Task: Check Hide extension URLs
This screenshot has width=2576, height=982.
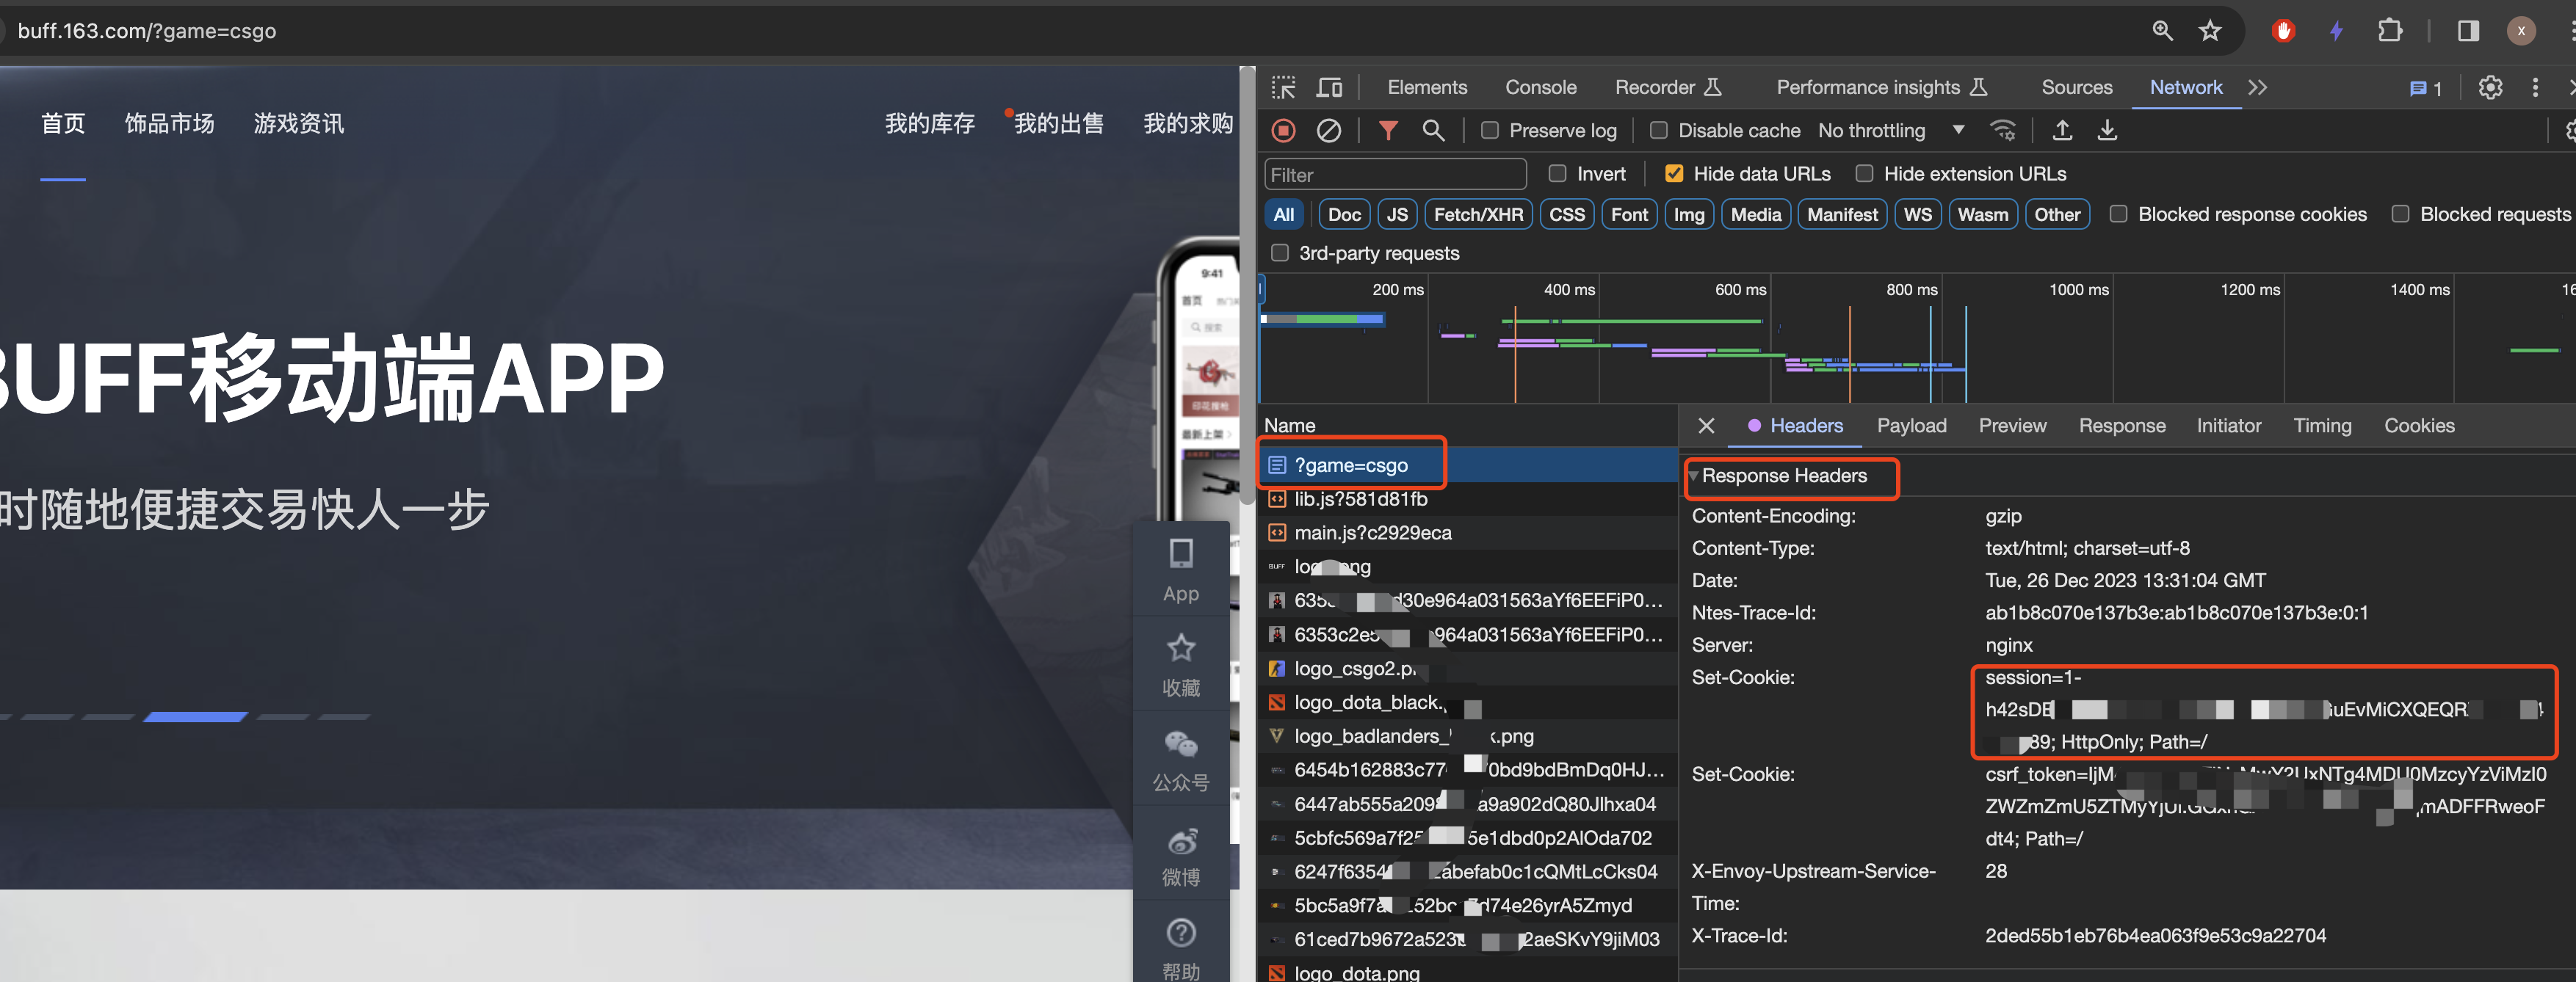Action: click(x=1864, y=174)
